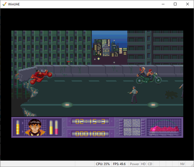Click the left road lamp light
Viewport: 194px width, 167px height.
(67, 105)
